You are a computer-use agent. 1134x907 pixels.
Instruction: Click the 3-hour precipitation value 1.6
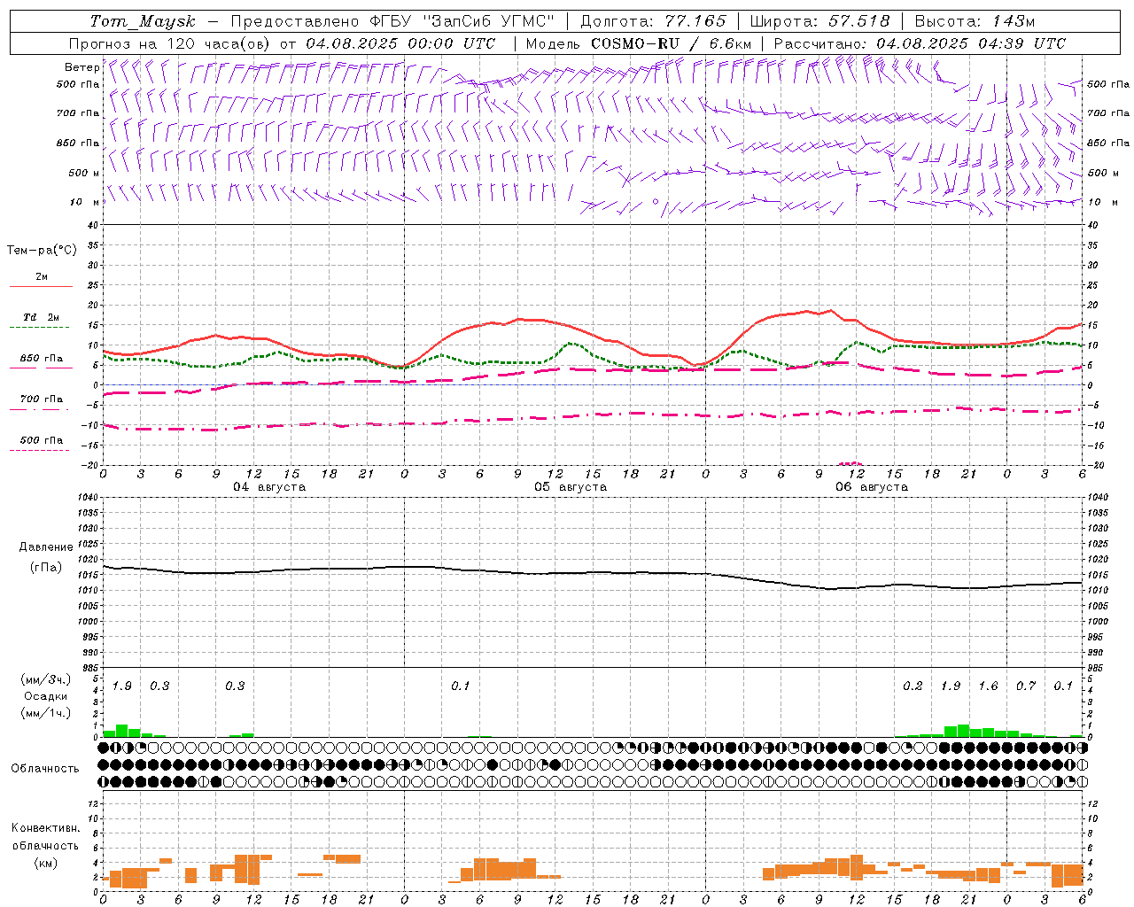click(x=988, y=686)
